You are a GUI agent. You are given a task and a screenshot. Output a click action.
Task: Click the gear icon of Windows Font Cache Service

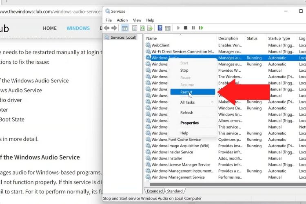tap(148, 140)
